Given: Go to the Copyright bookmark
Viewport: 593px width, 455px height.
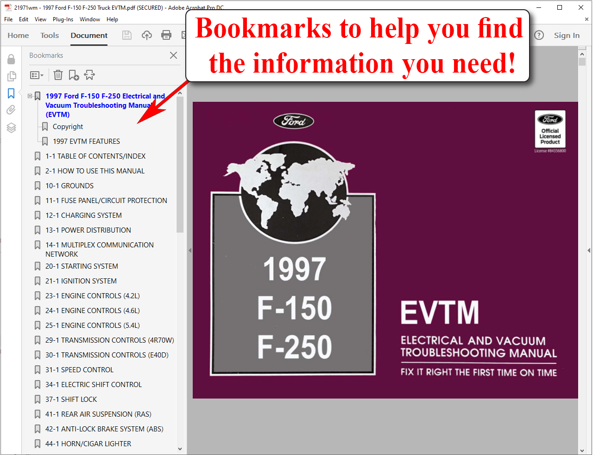Looking at the screenshot, I should 68,127.
